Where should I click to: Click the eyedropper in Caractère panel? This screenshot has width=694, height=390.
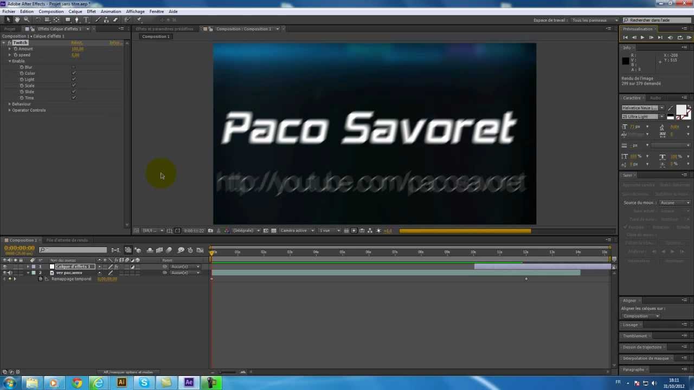tap(671, 108)
